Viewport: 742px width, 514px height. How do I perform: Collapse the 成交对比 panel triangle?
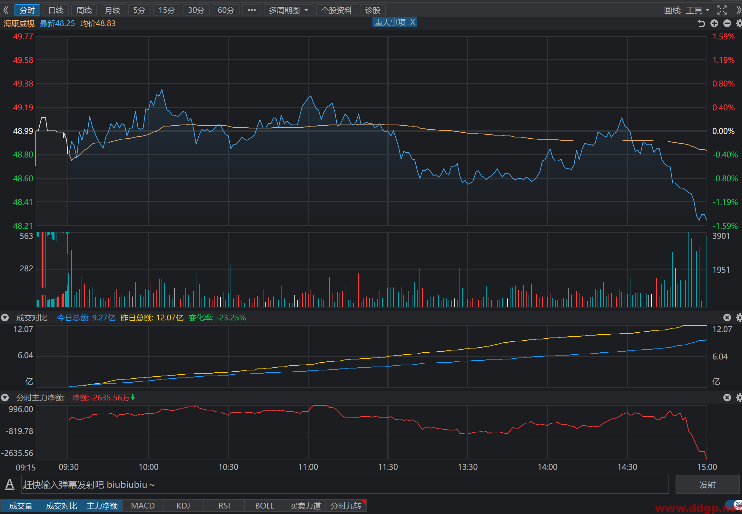5,317
